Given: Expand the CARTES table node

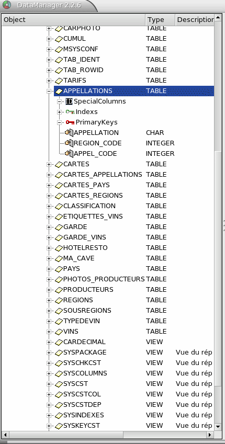Looking at the screenshot, I should tap(49, 165).
